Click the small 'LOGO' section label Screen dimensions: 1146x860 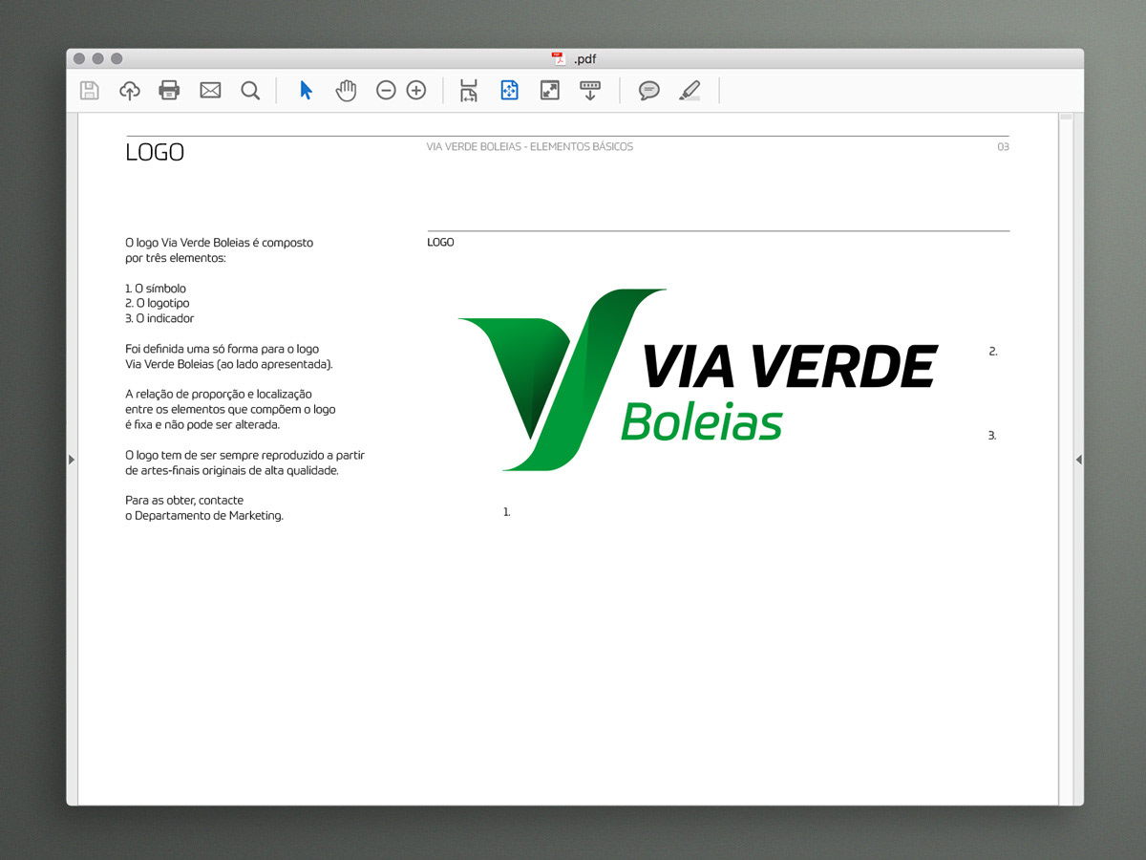(x=440, y=243)
